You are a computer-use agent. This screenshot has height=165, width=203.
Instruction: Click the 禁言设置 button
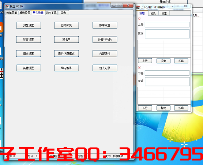[29, 40]
